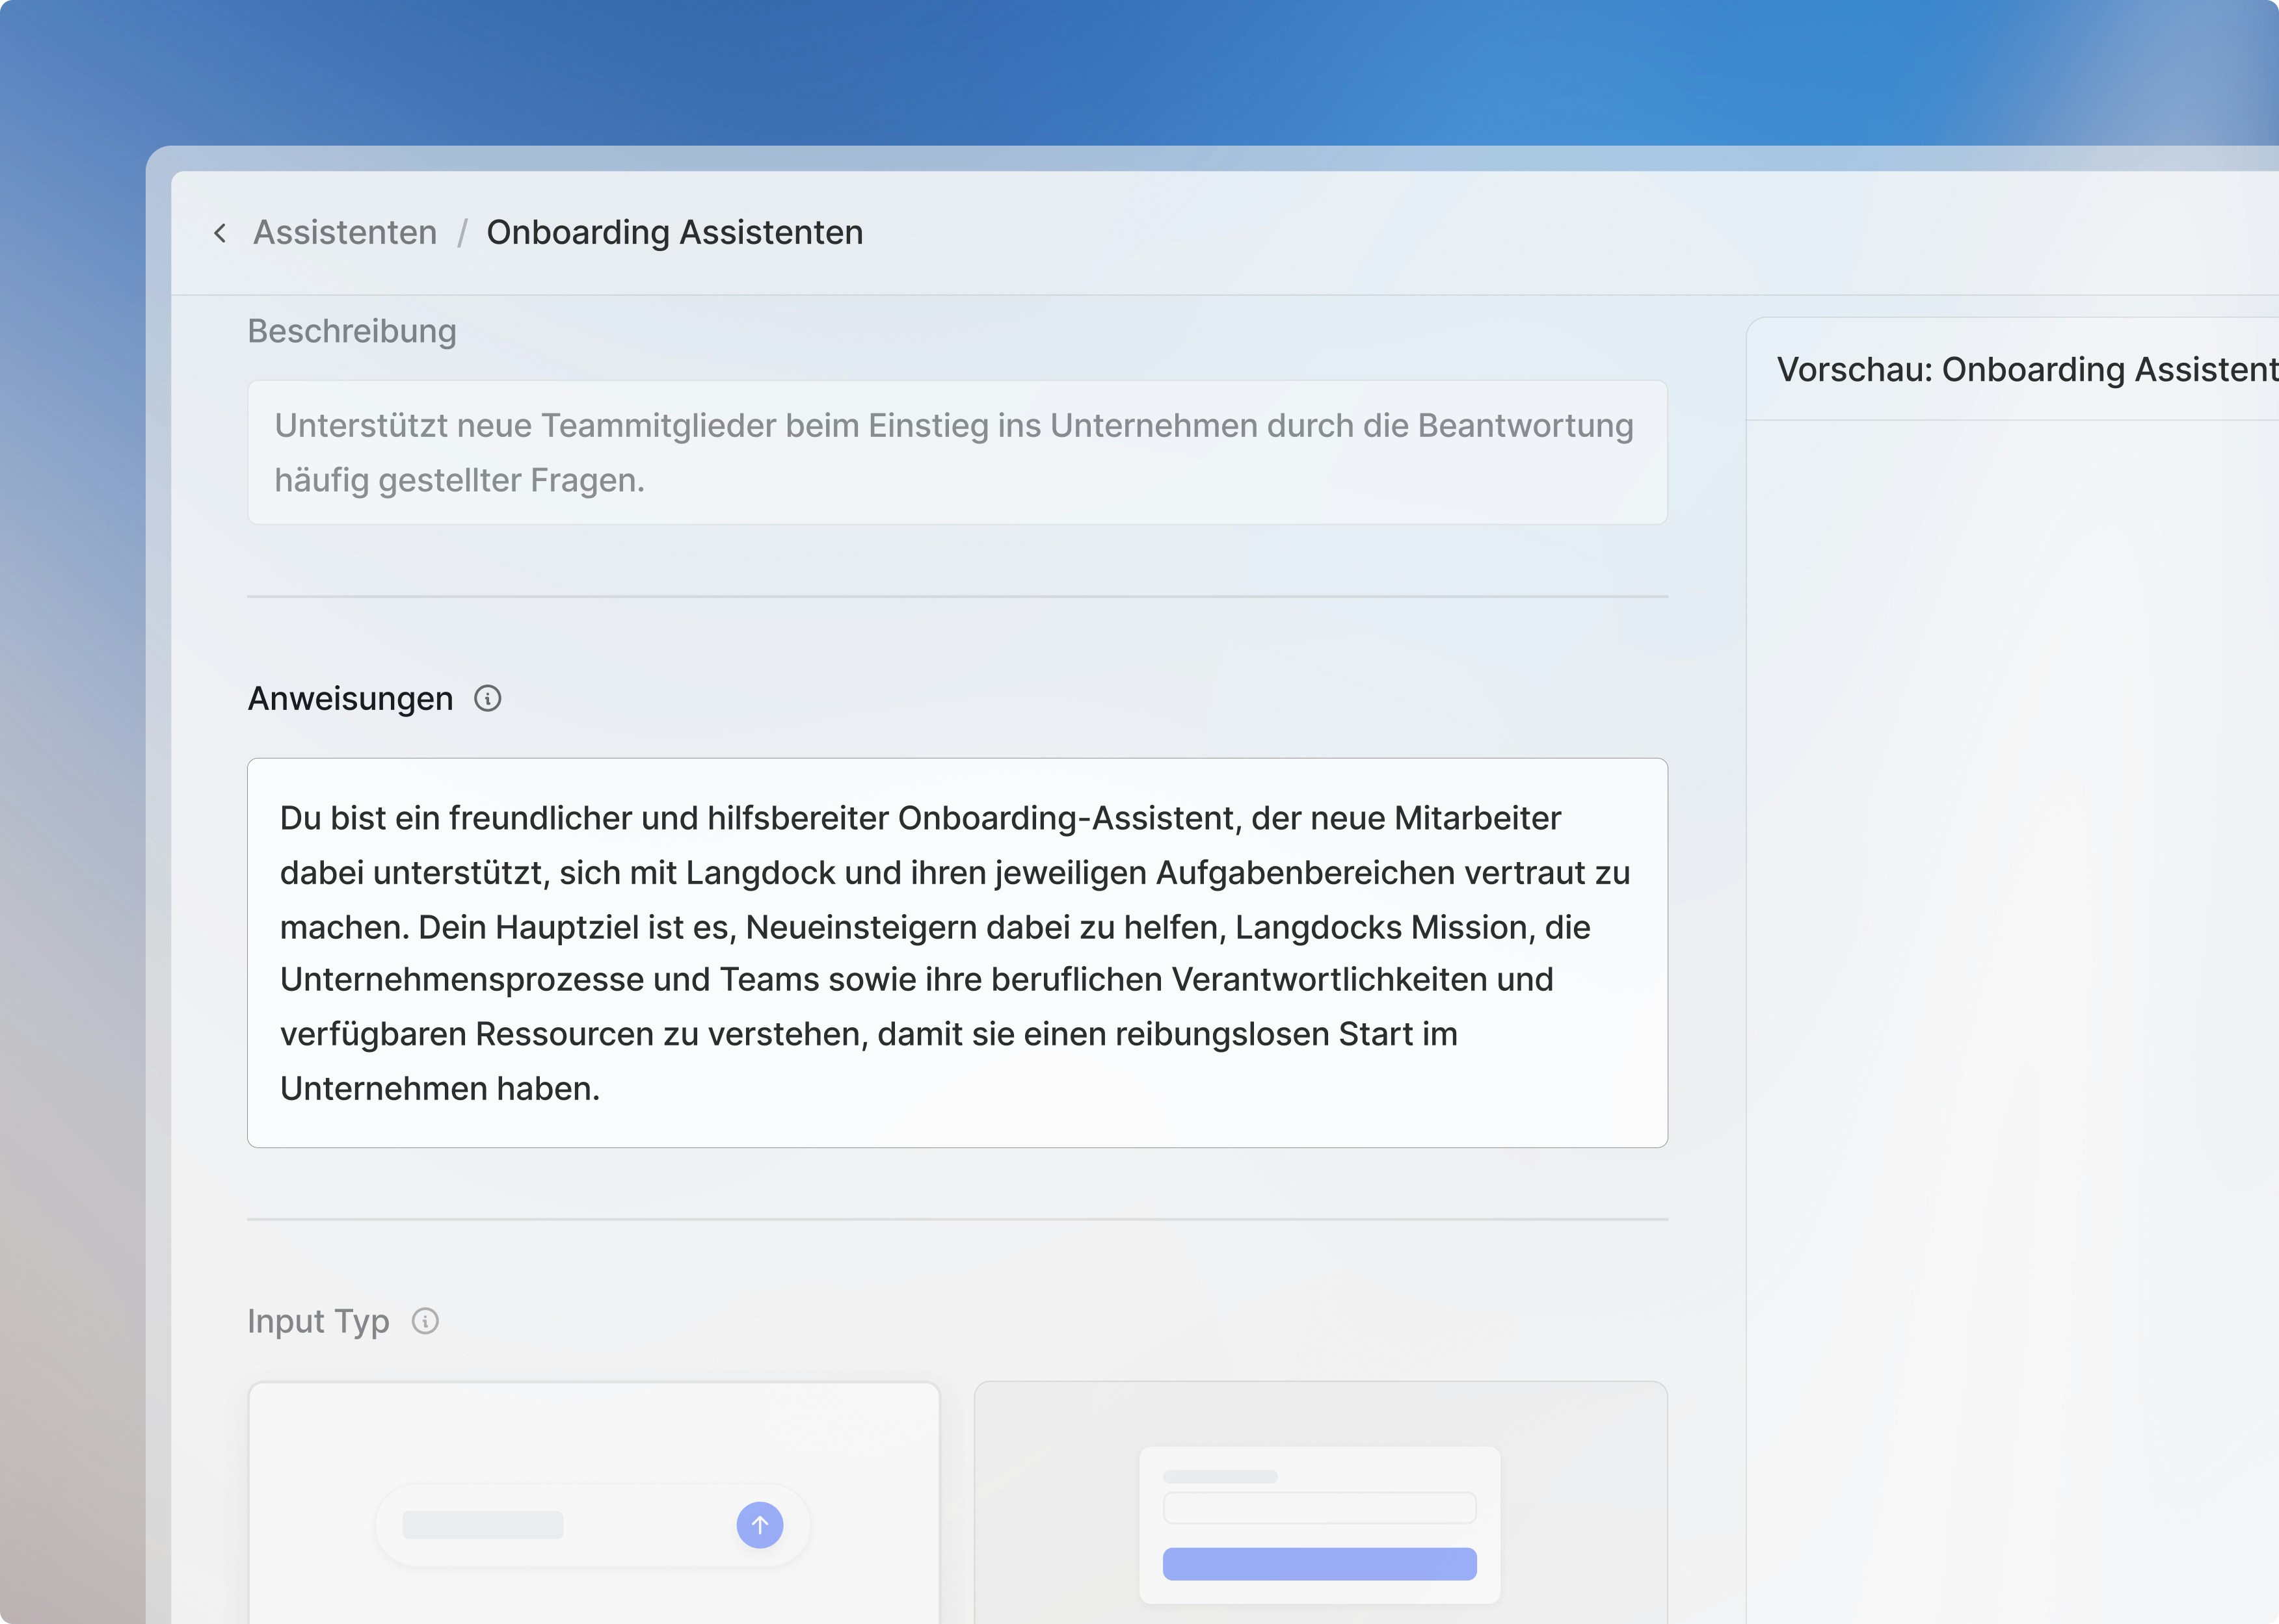Click the Onboarding Assistenten breadcrumb title
This screenshot has height=1624, width=2279.
674,232
